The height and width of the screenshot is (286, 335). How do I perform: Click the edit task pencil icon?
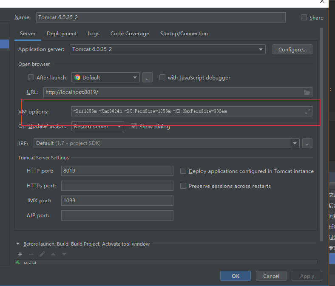point(42,254)
